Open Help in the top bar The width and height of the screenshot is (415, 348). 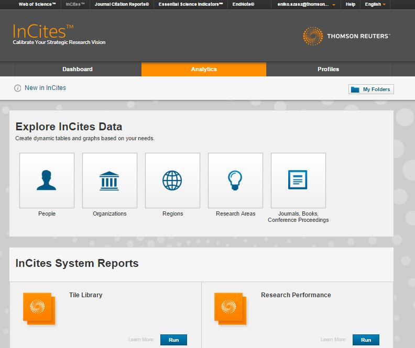coord(351,4)
